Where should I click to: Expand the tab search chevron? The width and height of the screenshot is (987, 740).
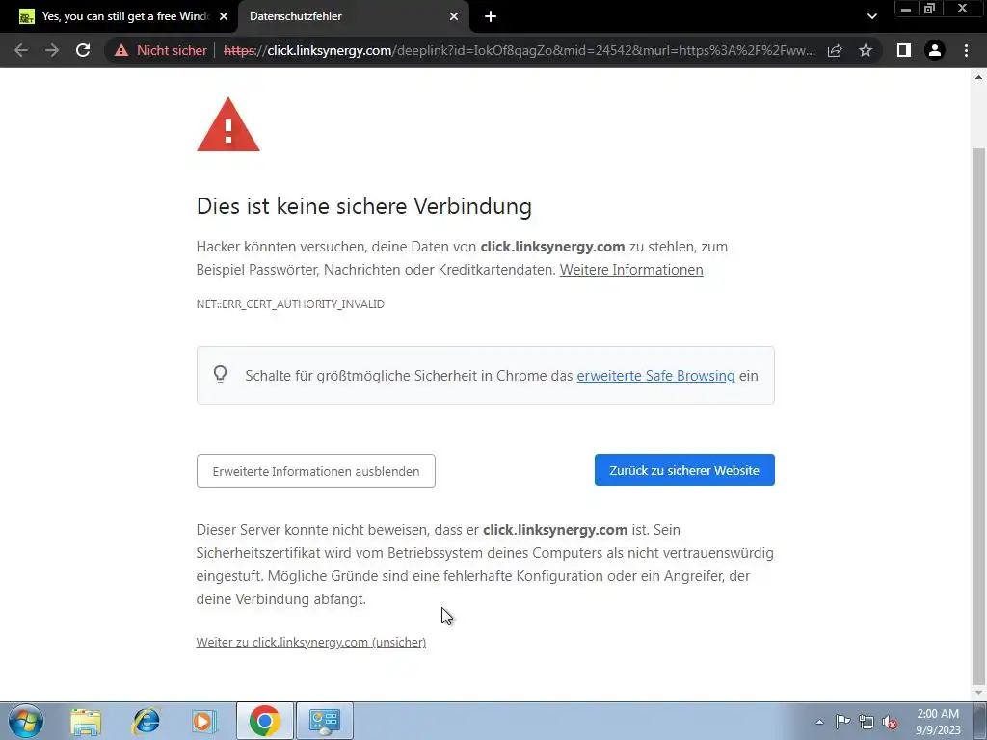pos(871,16)
